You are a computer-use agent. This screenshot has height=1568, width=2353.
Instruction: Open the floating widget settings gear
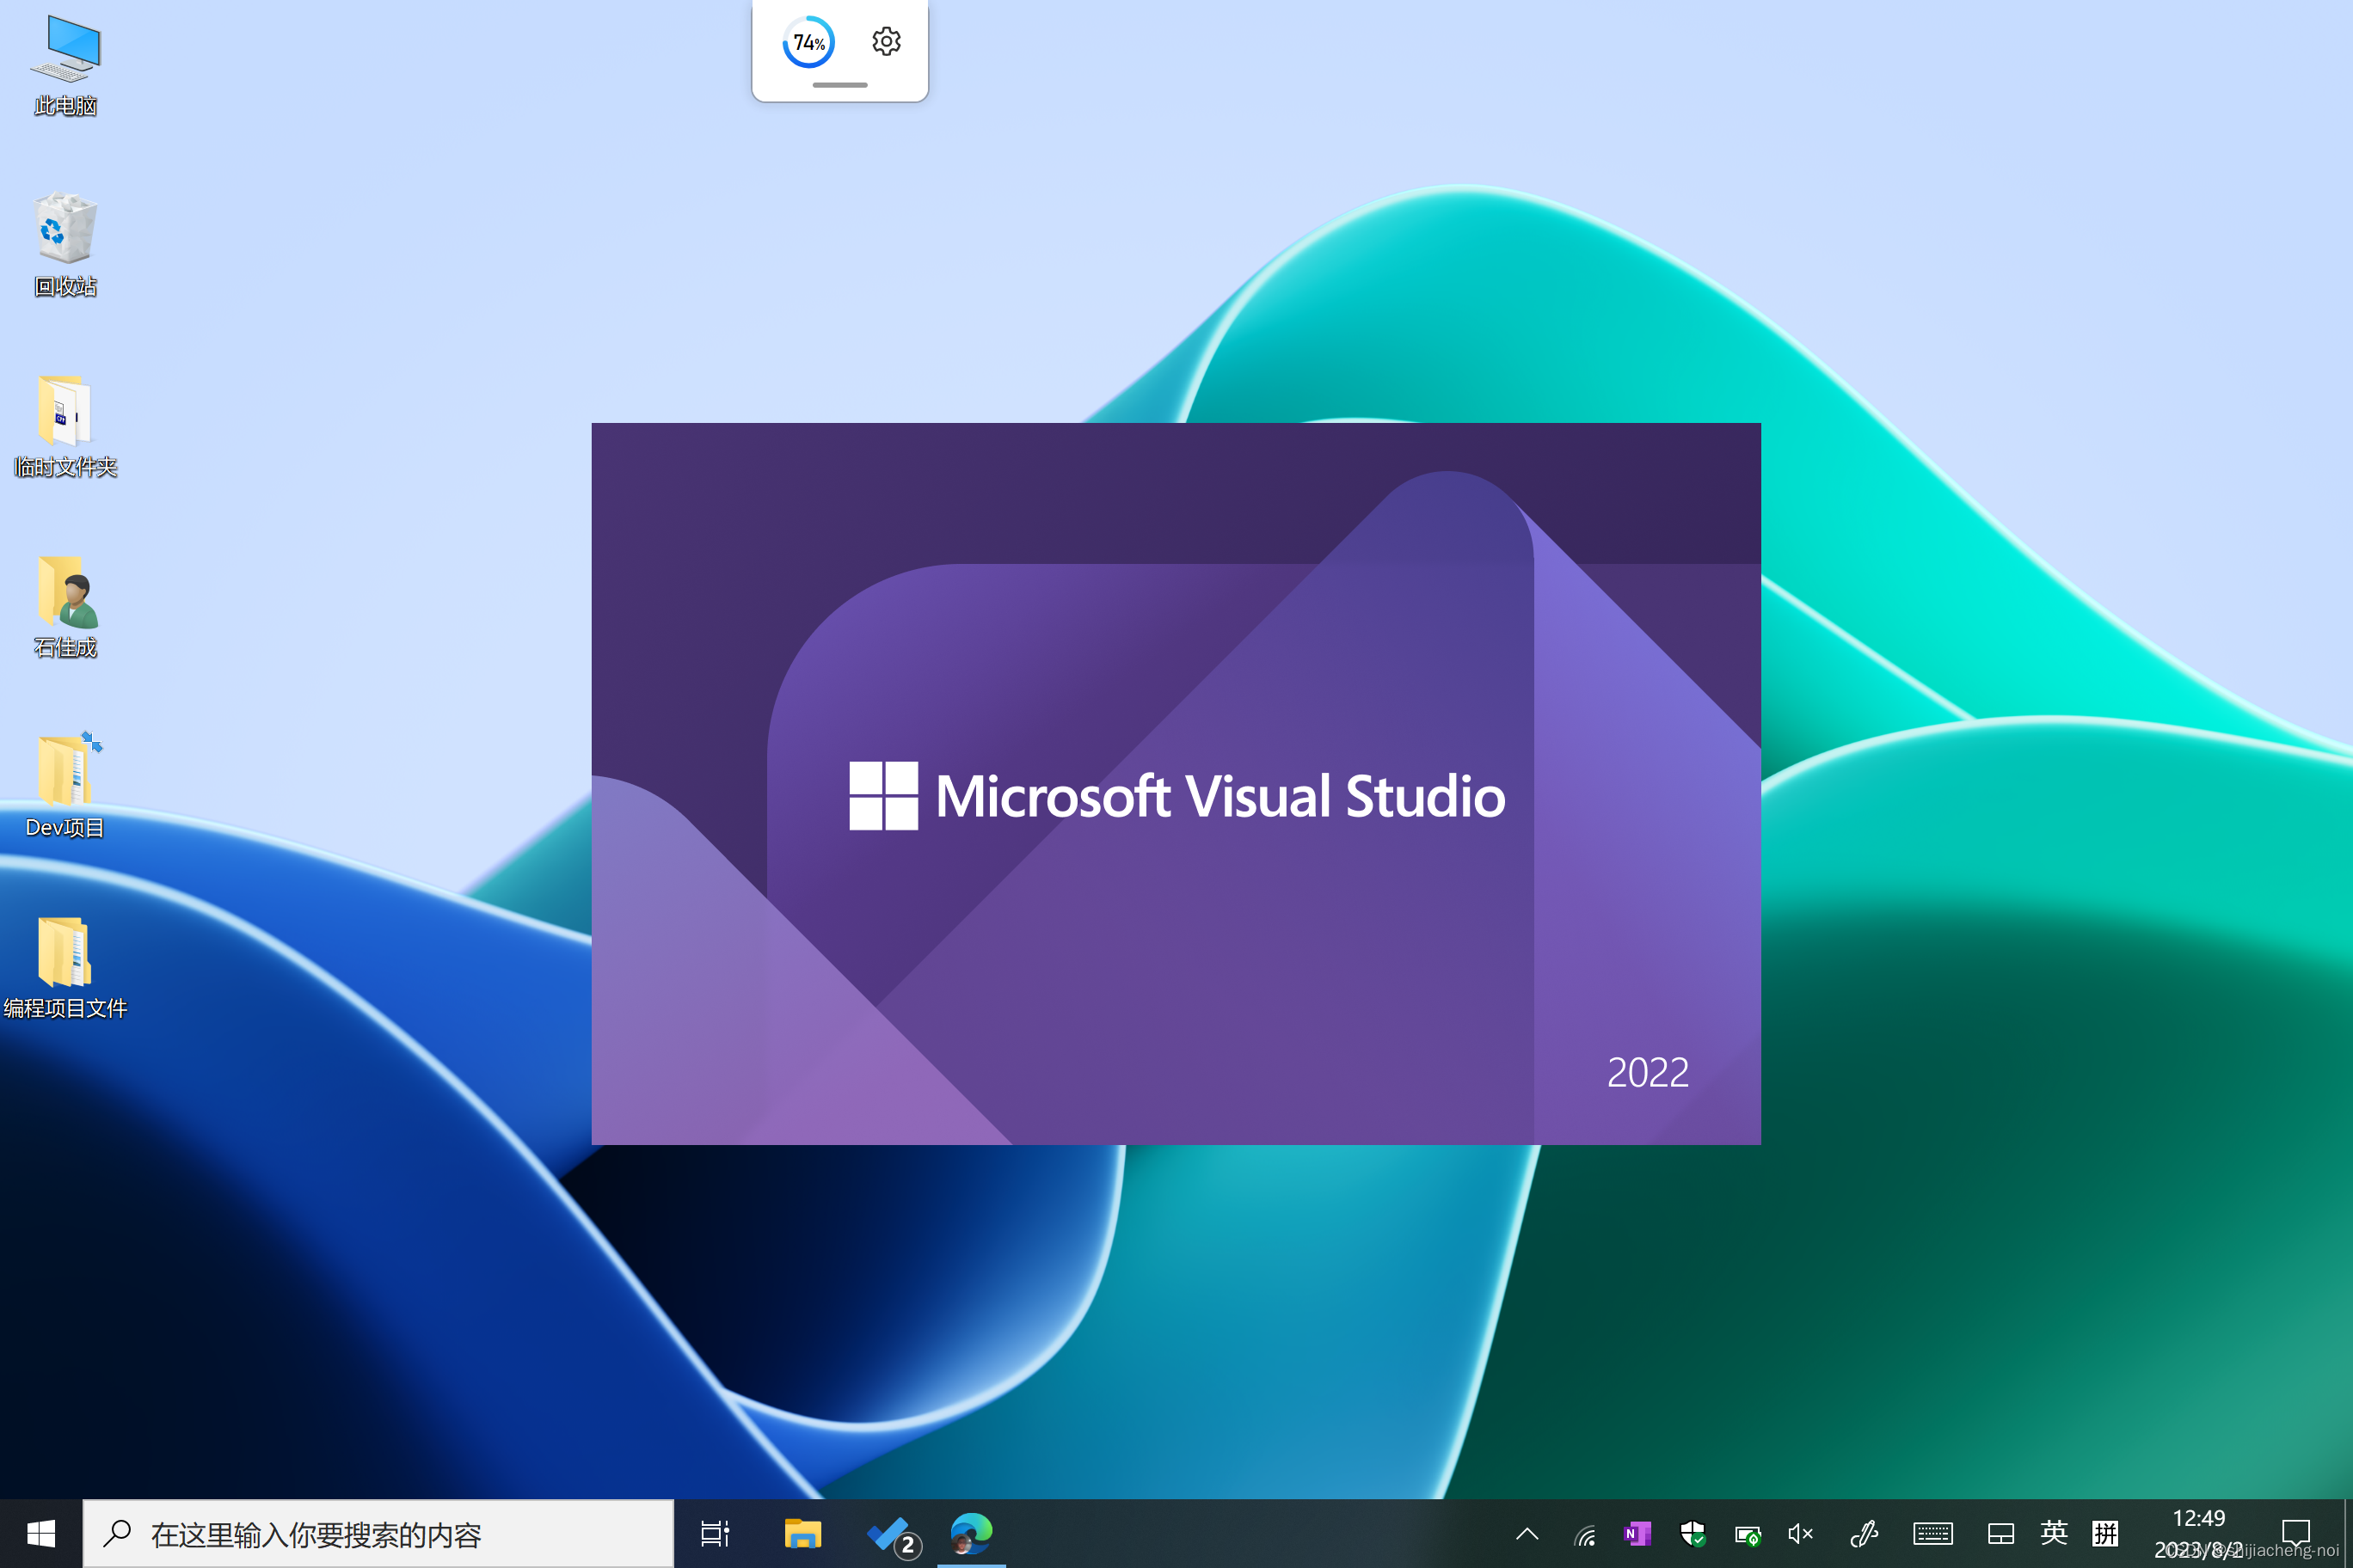(x=887, y=42)
